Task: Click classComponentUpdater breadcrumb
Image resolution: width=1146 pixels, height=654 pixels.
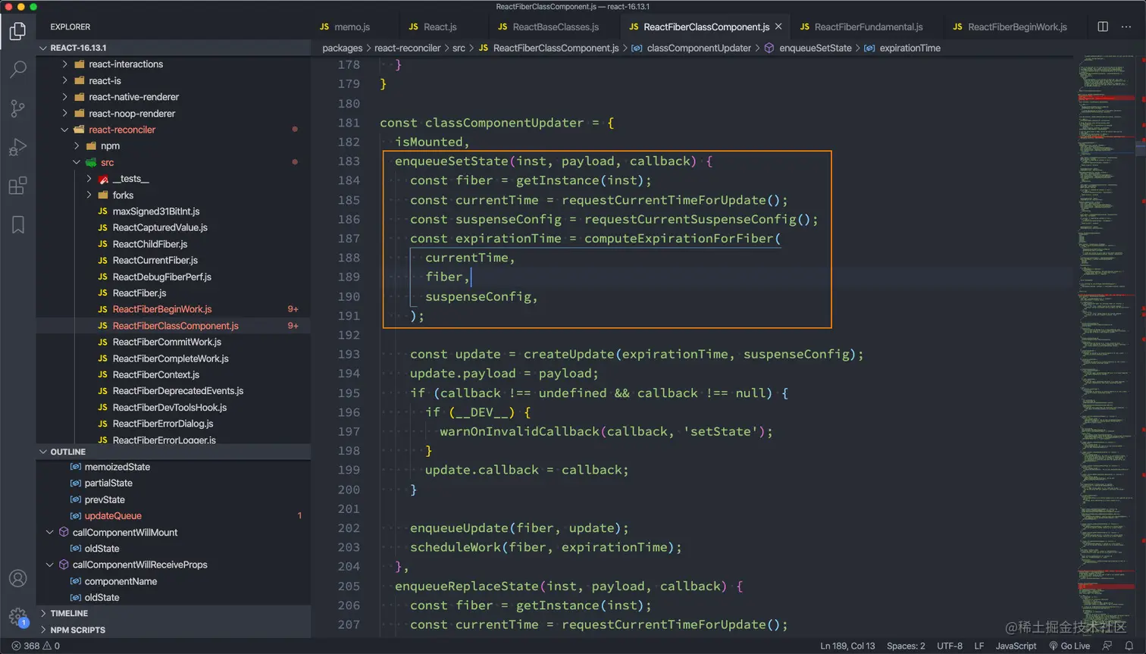Action: (699, 48)
